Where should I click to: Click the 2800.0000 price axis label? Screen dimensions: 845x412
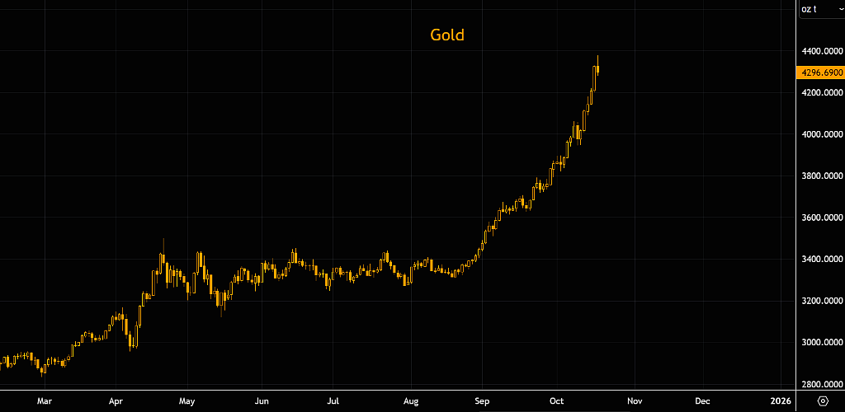821,385
